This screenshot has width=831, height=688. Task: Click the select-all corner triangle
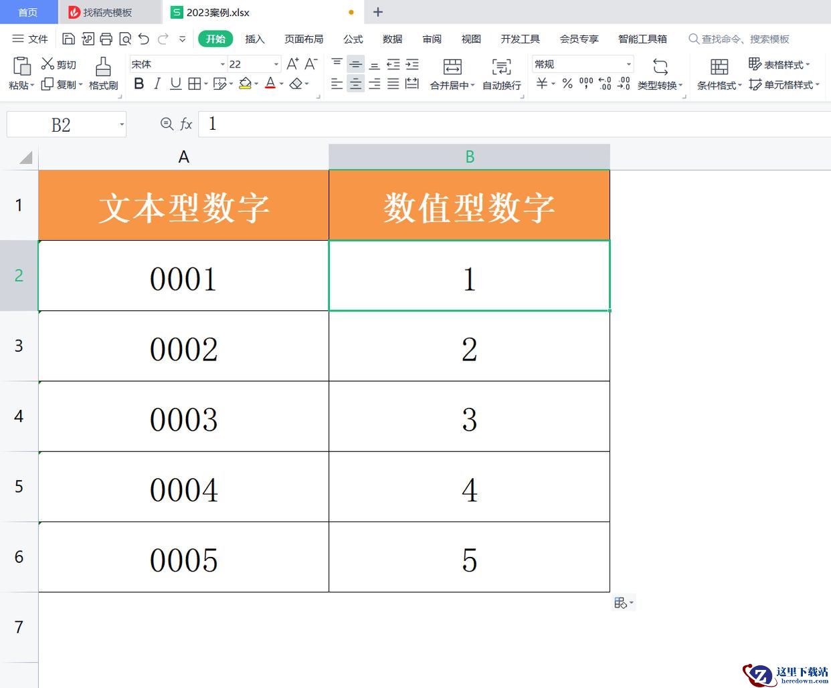[x=25, y=158]
